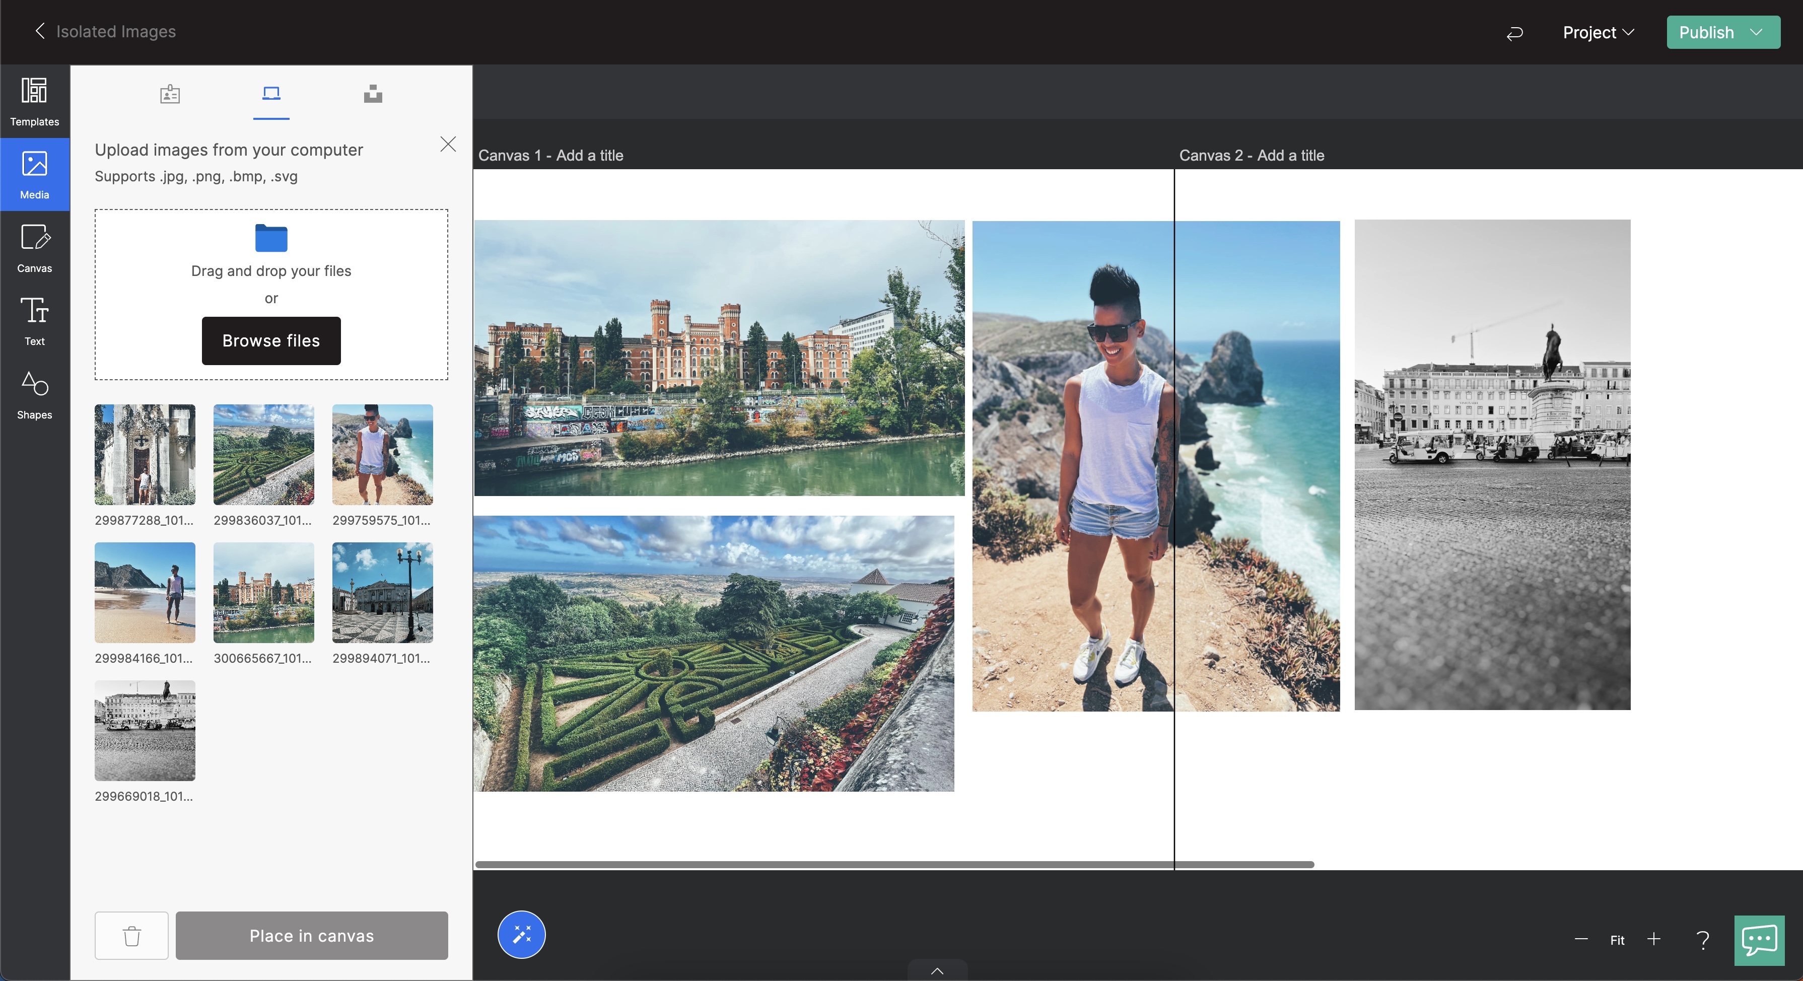Switch to the computer upload tab
This screenshot has width=1803, height=981.
(271, 94)
